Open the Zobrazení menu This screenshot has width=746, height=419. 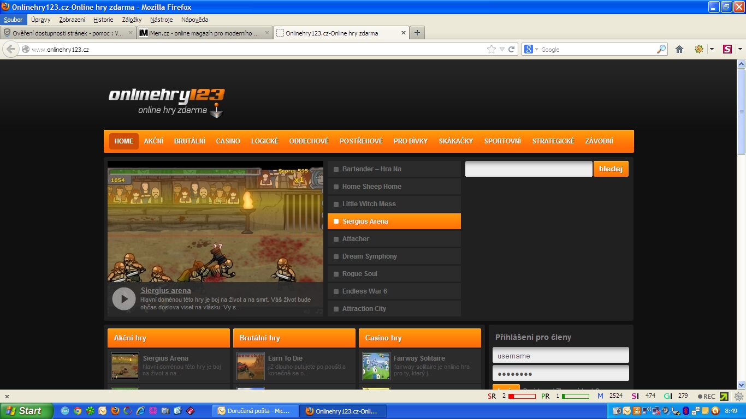point(72,20)
